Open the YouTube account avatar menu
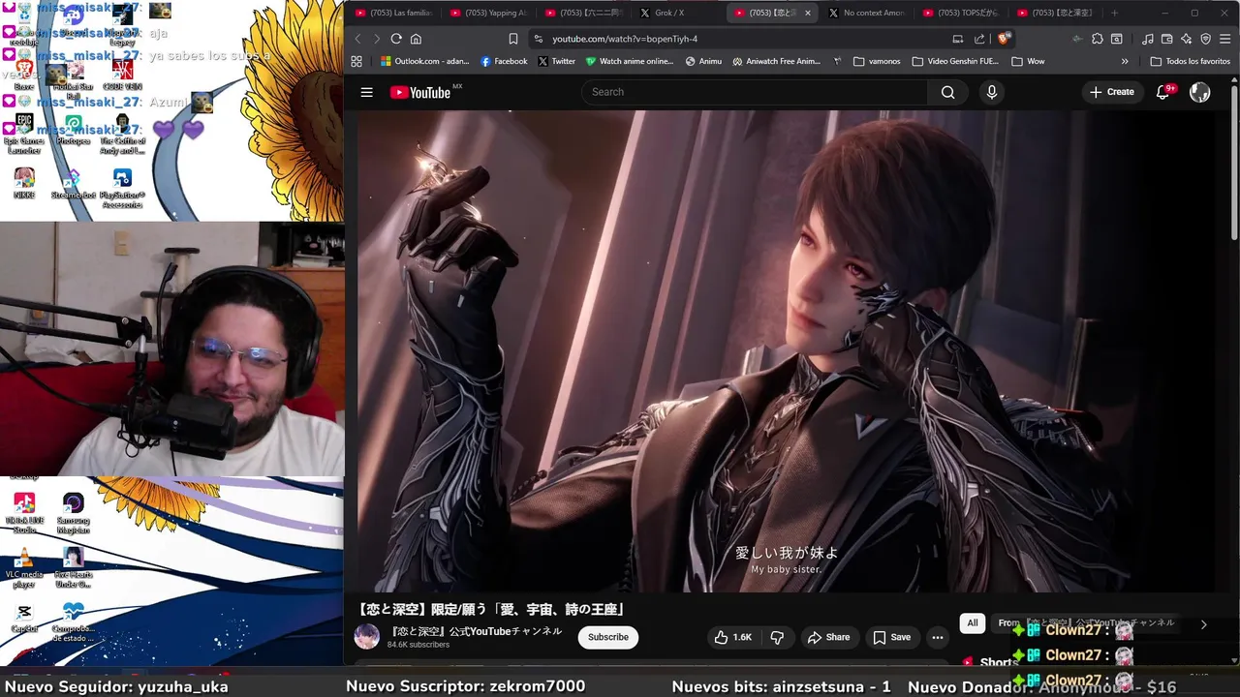 coord(1199,92)
